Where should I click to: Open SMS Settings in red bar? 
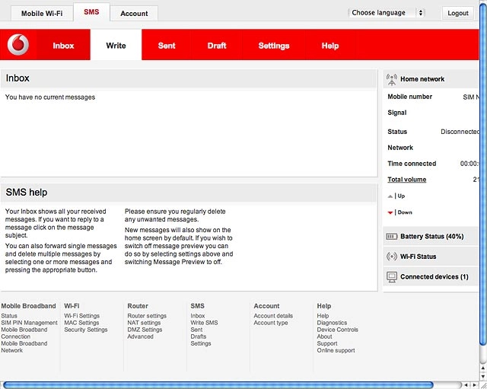pyautogui.click(x=274, y=46)
